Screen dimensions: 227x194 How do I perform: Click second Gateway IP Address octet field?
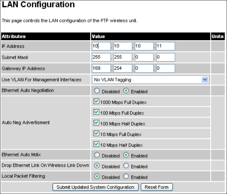tap(123, 68)
